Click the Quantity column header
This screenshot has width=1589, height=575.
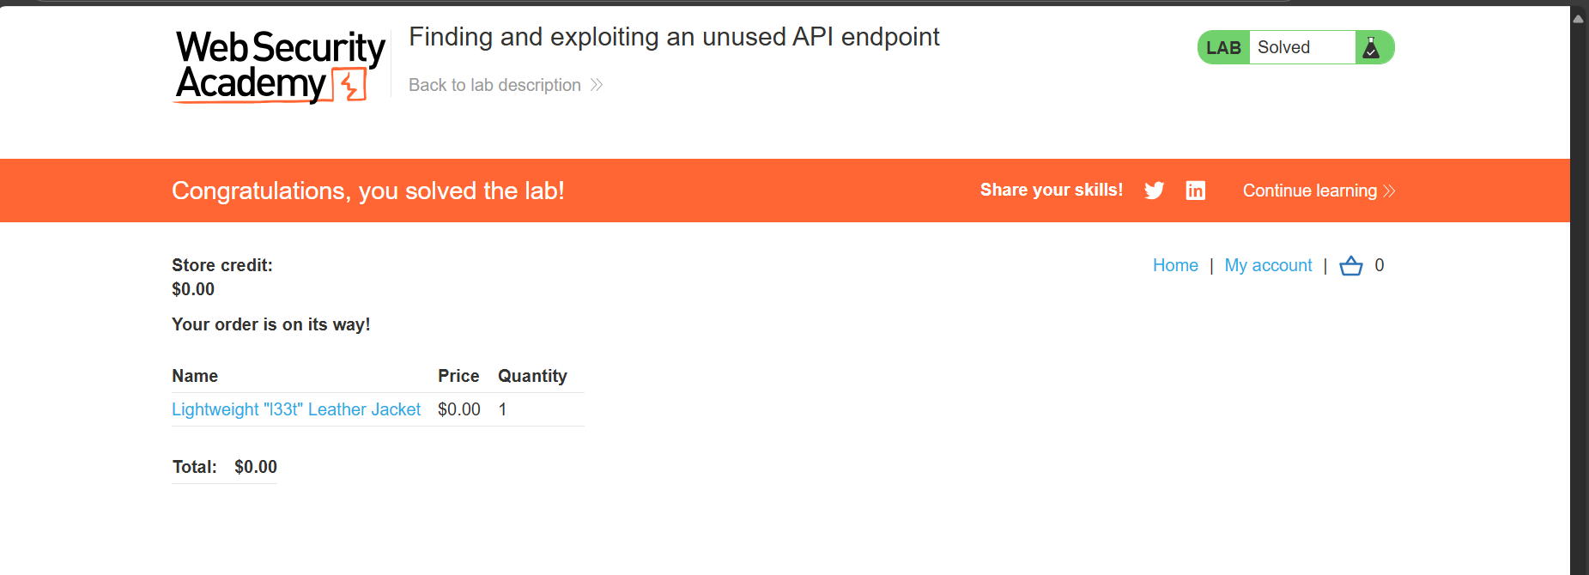532,376
